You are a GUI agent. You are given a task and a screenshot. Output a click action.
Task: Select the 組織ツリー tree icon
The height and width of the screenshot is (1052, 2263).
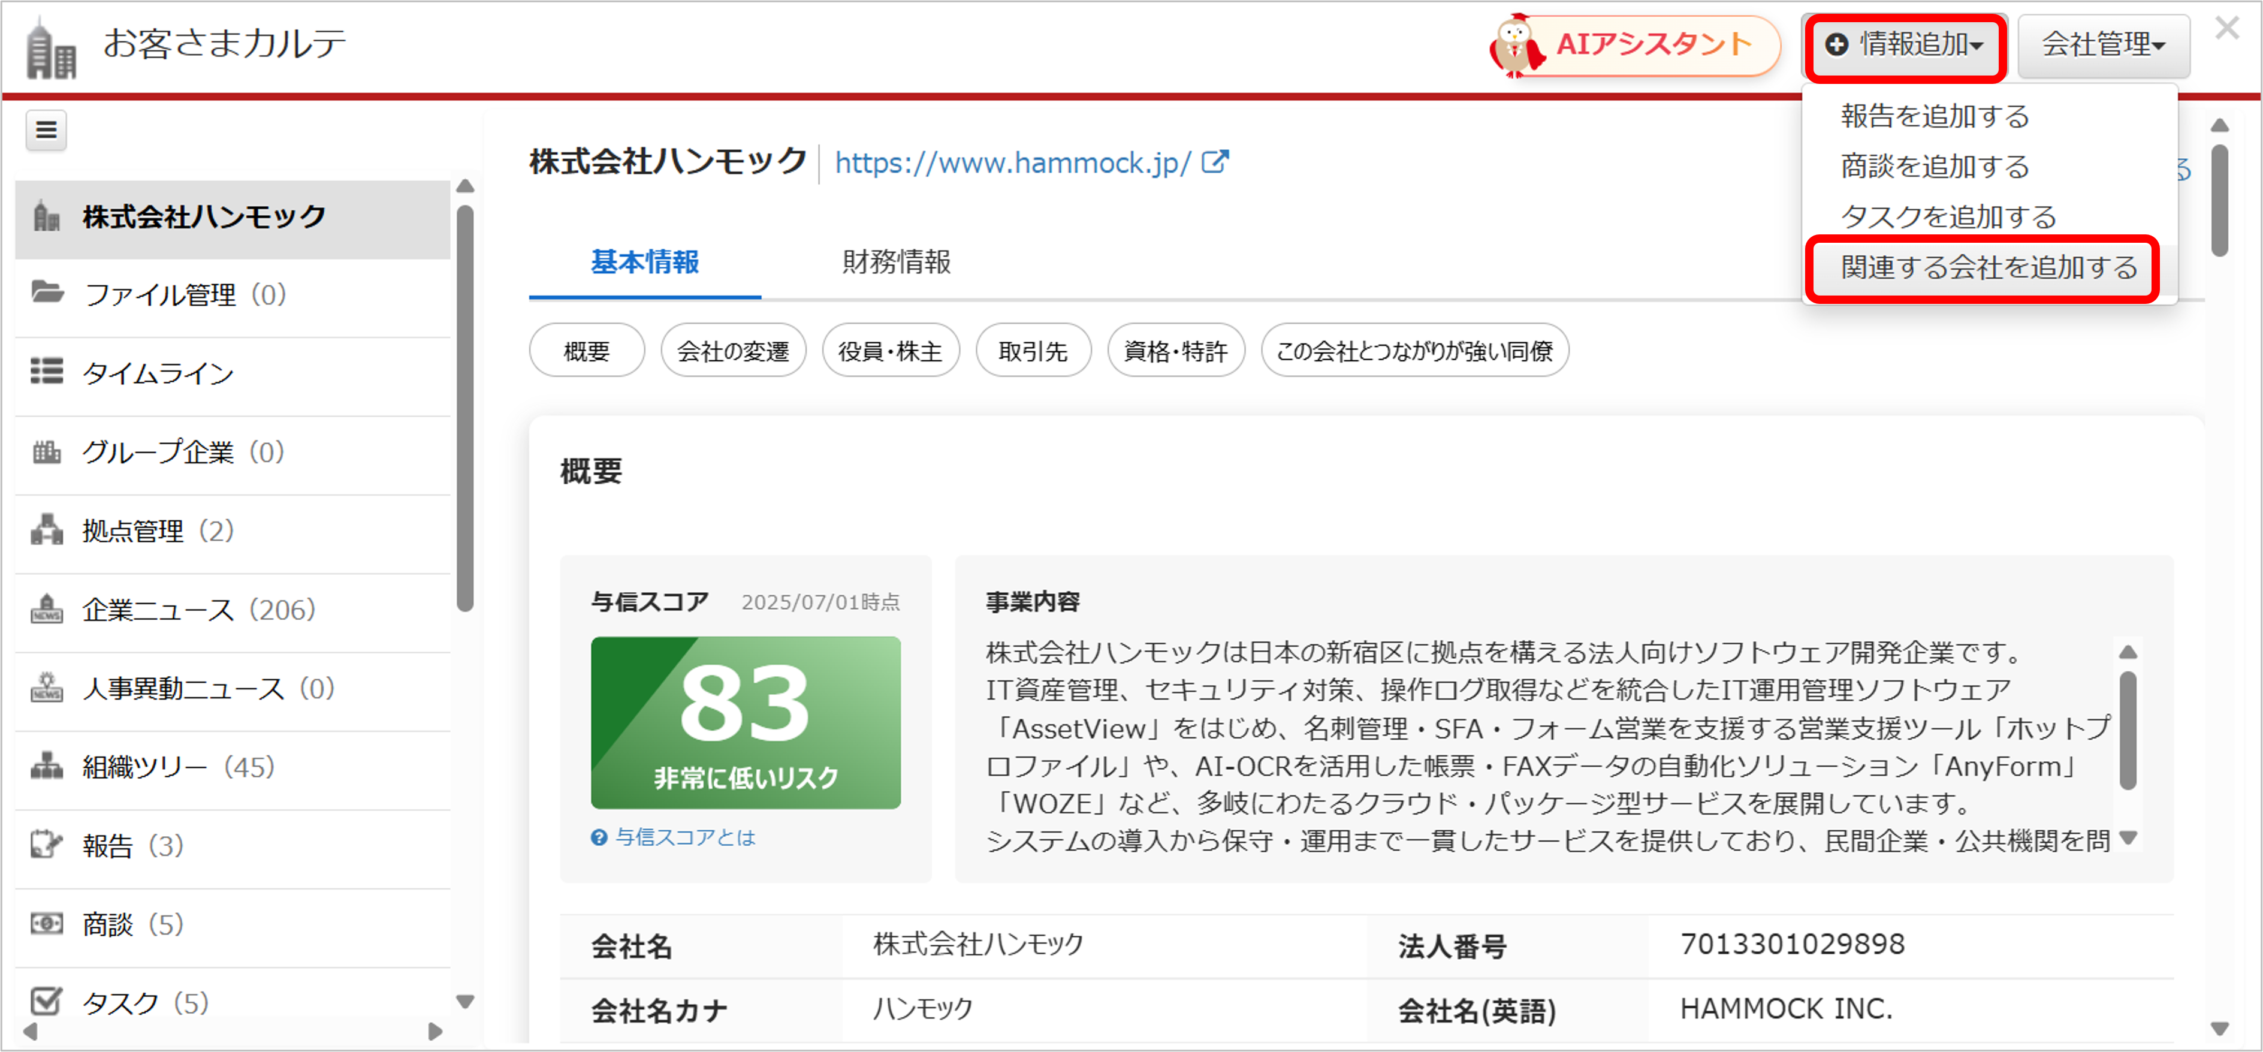point(47,766)
